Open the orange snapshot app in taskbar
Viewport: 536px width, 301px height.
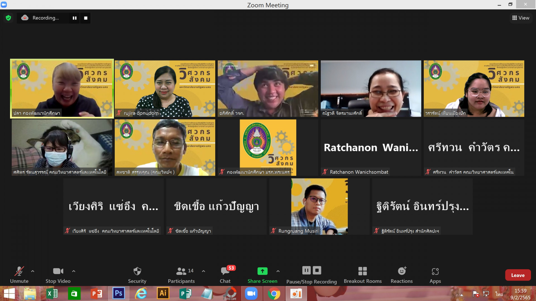[296, 294]
